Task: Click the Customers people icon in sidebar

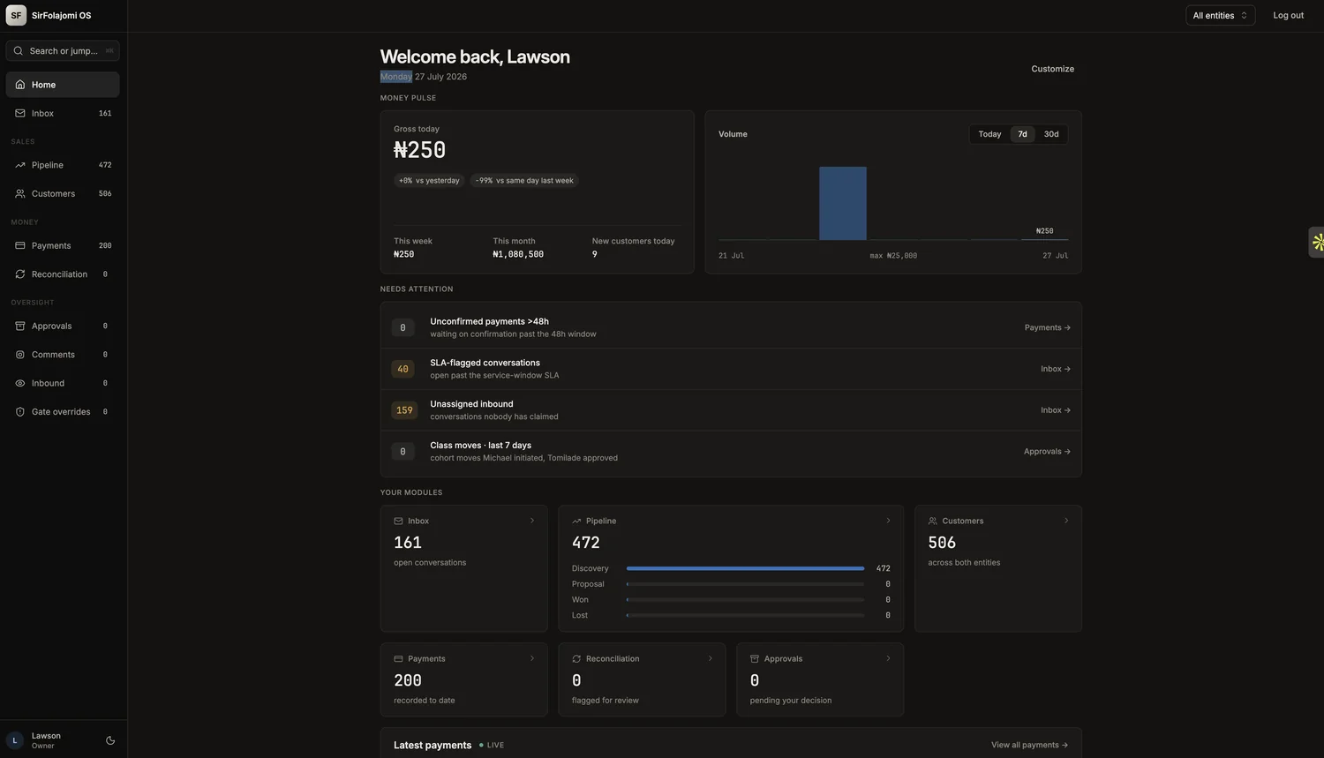Action: tap(20, 193)
